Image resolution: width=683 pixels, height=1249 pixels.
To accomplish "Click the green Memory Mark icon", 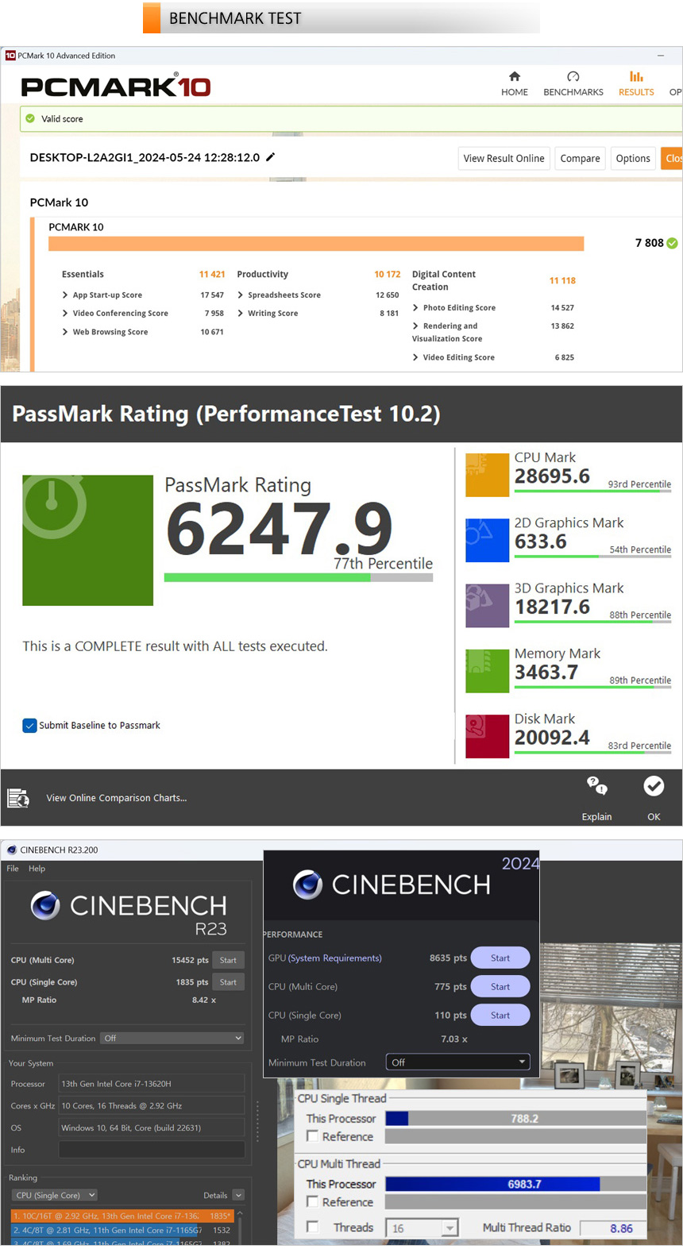I will (x=487, y=671).
